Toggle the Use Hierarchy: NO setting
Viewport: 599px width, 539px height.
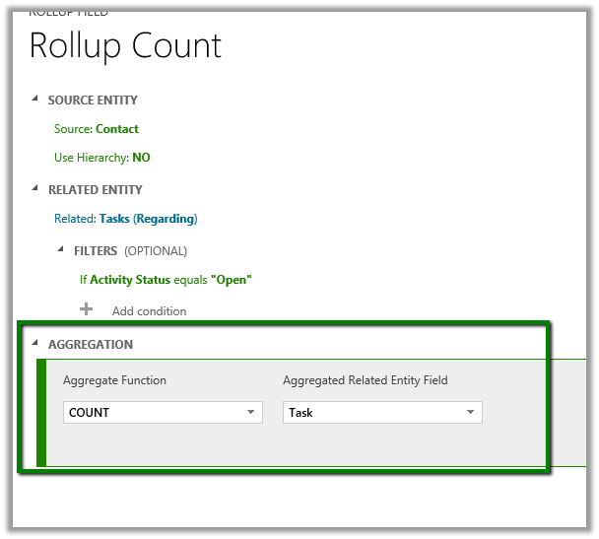(x=102, y=158)
